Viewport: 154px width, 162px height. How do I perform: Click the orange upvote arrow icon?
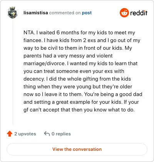[x=10, y=134]
